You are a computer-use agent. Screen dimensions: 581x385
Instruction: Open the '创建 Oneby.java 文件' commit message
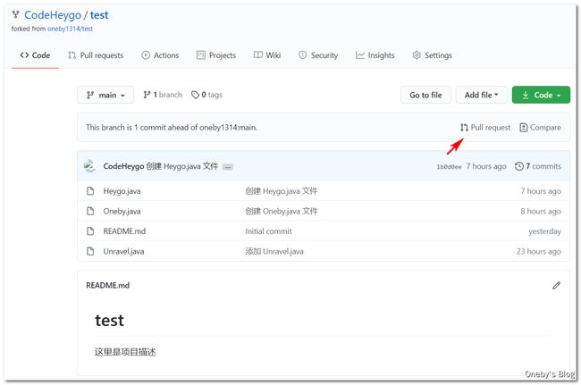click(282, 211)
